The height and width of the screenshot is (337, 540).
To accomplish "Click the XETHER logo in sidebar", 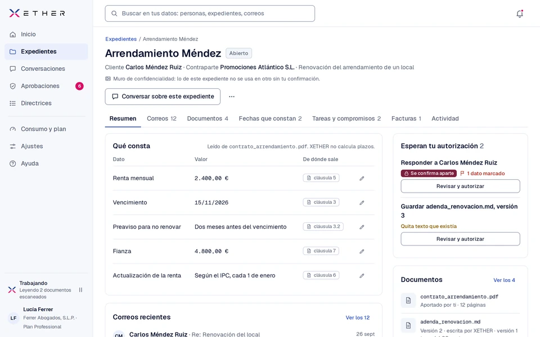I will pyautogui.click(x=37, y=13).
